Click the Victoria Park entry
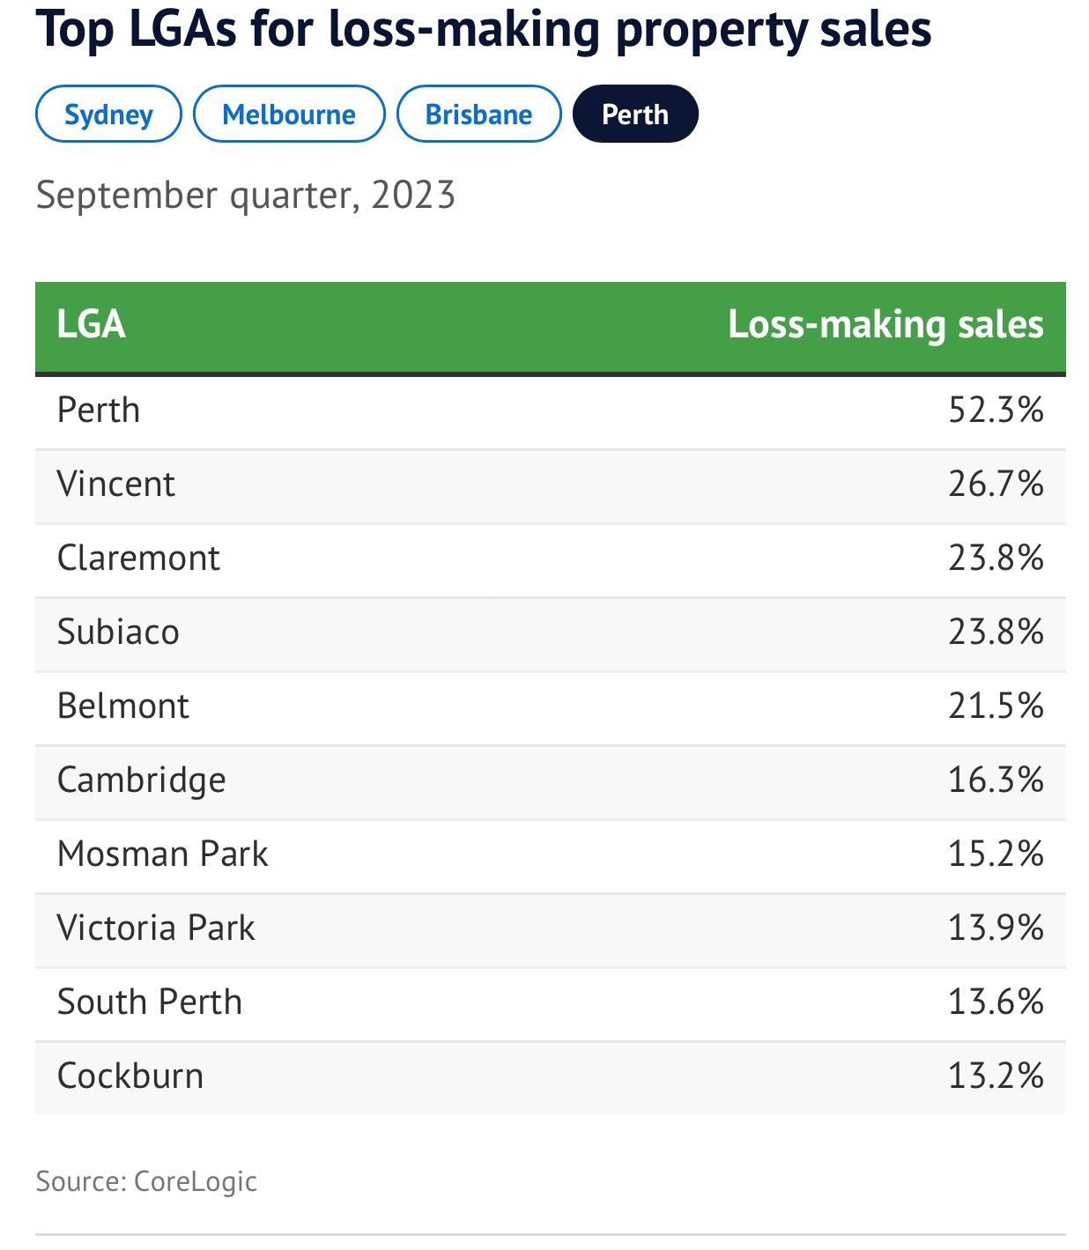The image size is (1089, 1250). (156, 928)
